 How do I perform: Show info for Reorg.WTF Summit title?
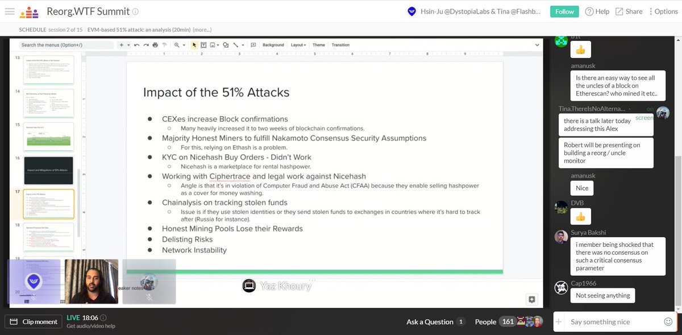(x=135, y=11)
